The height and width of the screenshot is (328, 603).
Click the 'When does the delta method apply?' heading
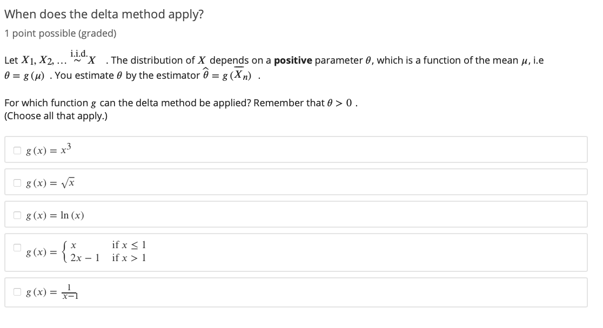coord(104,14)
